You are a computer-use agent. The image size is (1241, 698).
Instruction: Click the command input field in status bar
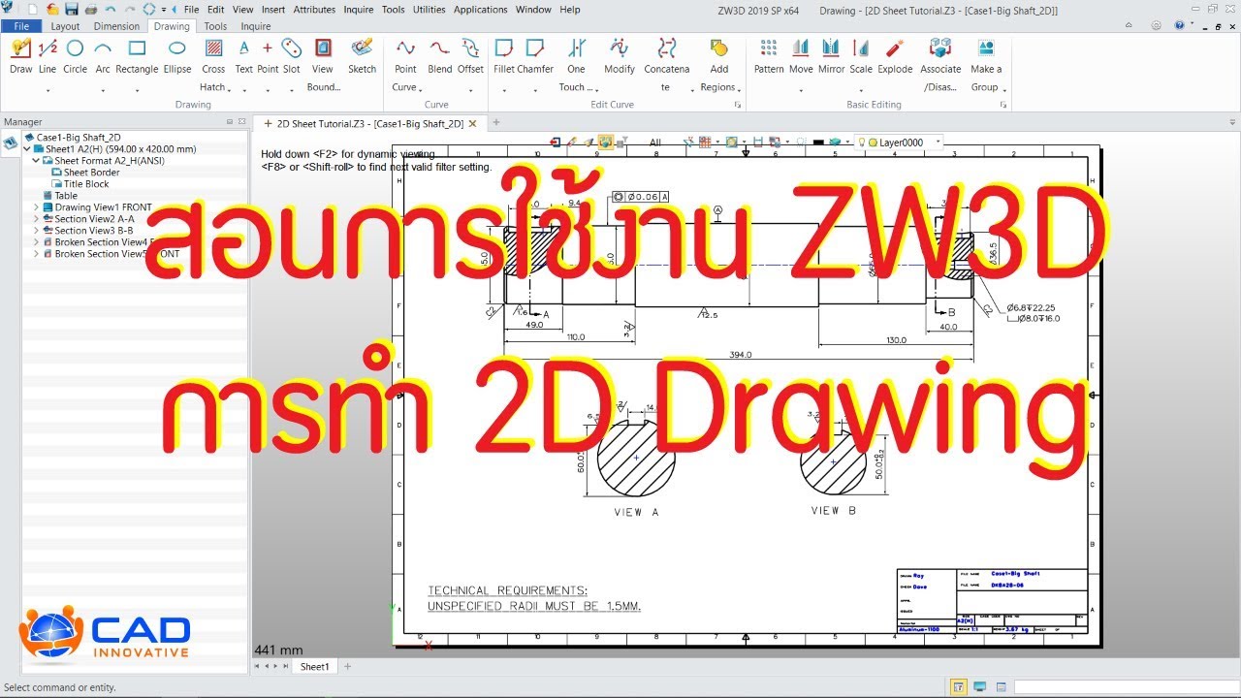(1126, 686)
